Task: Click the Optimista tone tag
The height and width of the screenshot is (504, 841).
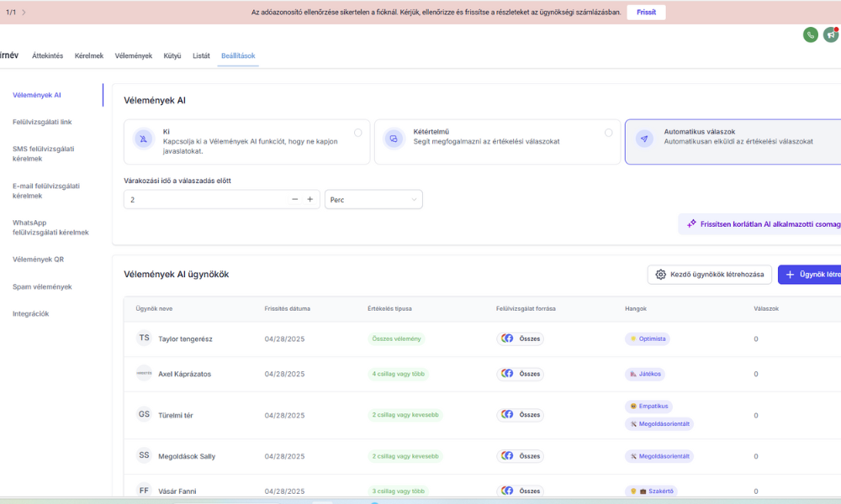Action: pos(648,339)
